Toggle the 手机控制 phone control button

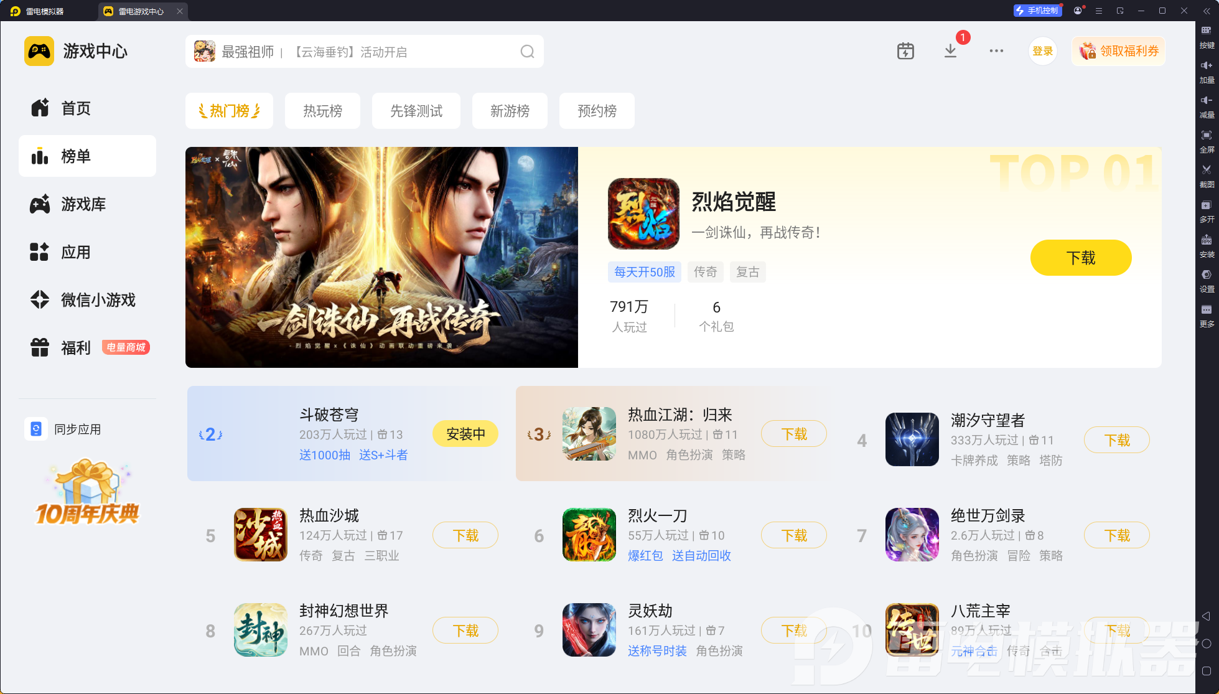pos(1037,11)
